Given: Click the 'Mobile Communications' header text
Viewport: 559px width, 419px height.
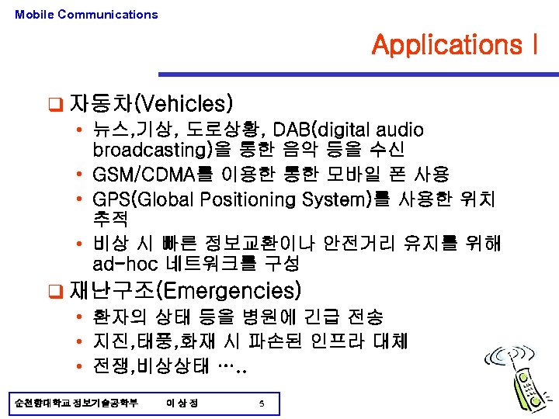Looking at the screenshot, I should [86, 14].
